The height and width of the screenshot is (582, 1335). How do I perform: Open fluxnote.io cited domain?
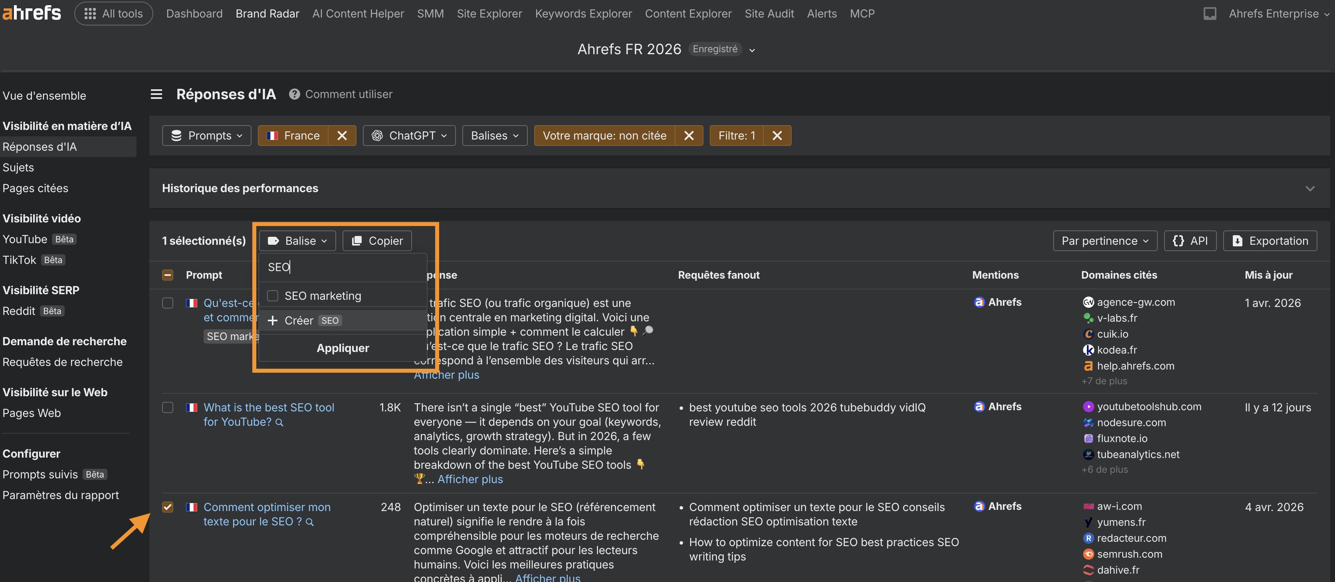(1122, 439)
